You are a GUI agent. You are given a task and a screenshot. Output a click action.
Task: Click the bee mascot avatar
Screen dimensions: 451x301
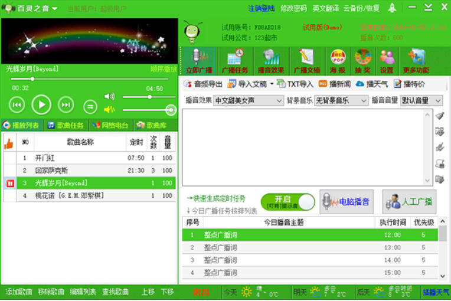coord(192,32)
